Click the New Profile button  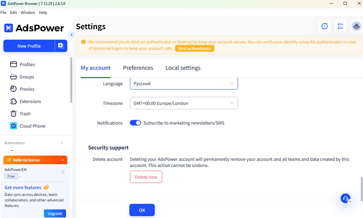[x=29, y=46]
